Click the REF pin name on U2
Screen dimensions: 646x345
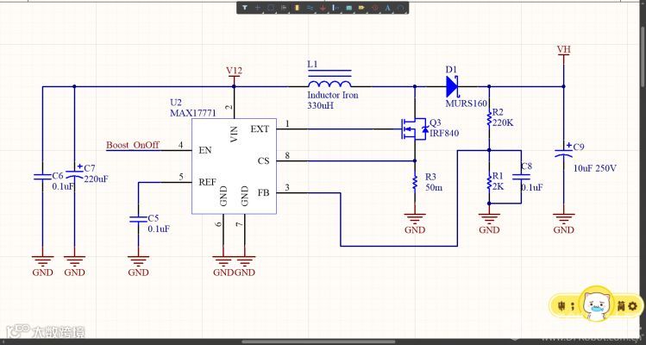(207, 182)
